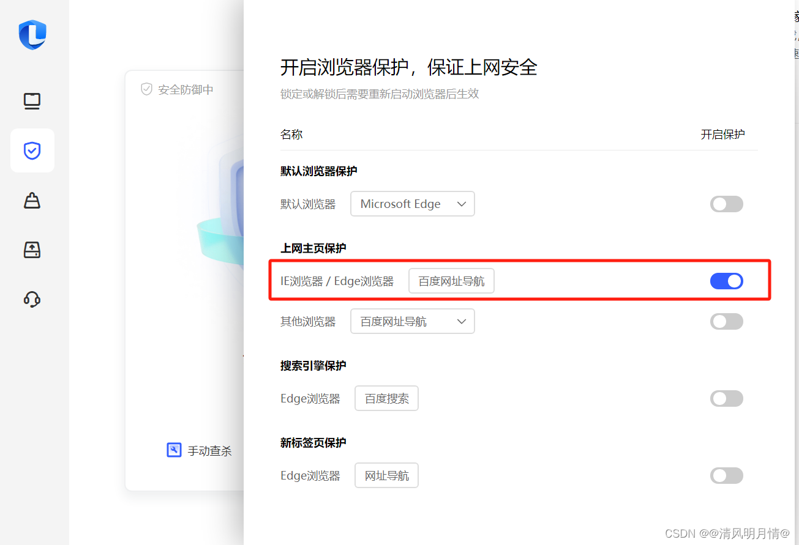Select the shield protection sidebar icon

(32, 150)
